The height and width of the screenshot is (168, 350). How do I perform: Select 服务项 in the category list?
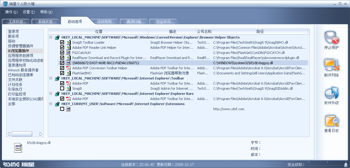tap(14, 36)
